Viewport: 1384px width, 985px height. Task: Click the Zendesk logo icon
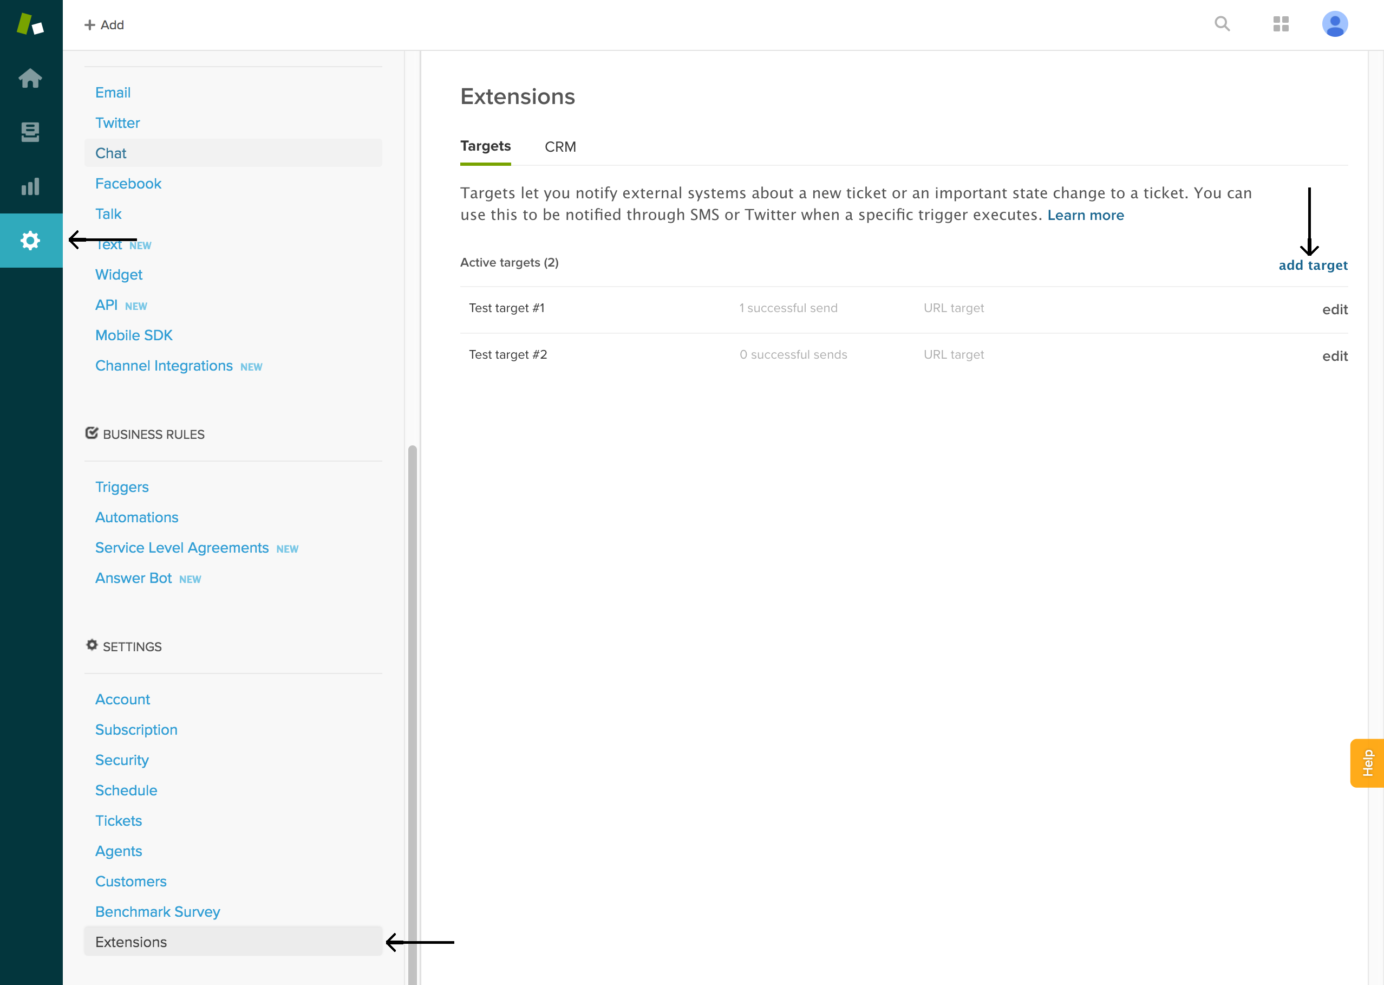tap(30, 25)
